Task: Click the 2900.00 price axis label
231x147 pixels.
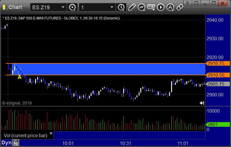Action: 215,95
